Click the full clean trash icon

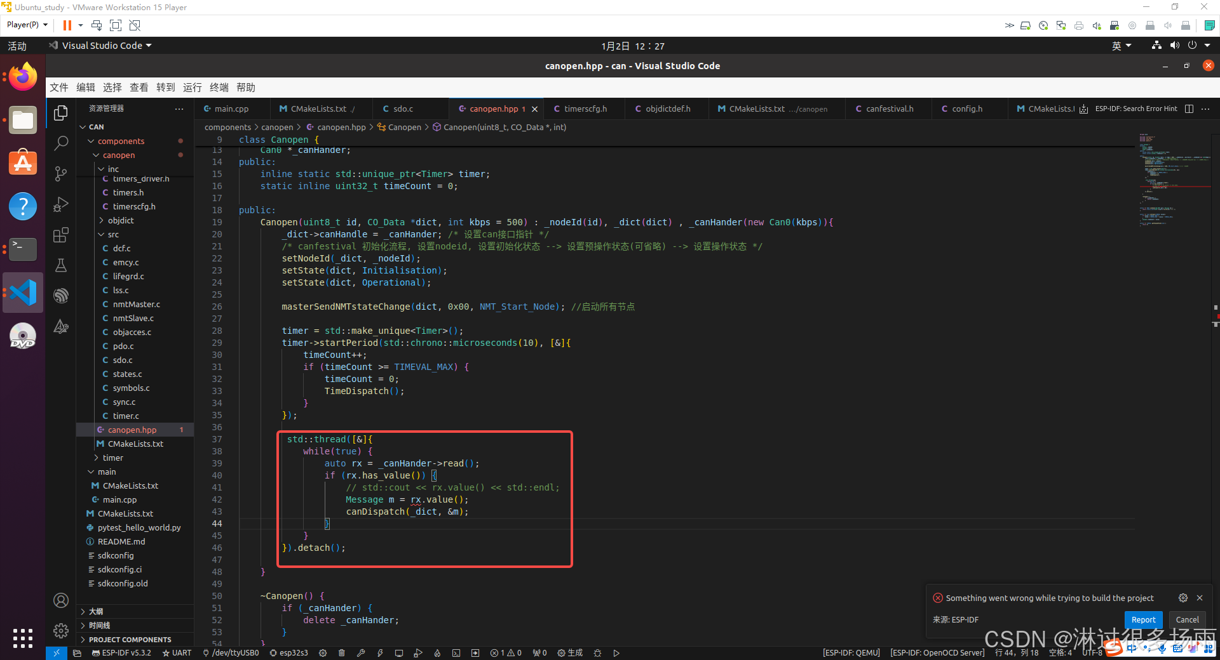pyautogui.click(x=342, y=653)
